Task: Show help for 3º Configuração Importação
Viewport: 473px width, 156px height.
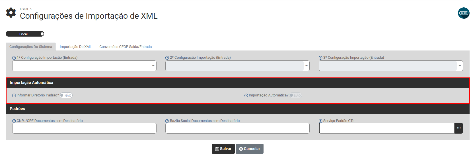Action: 320,58
